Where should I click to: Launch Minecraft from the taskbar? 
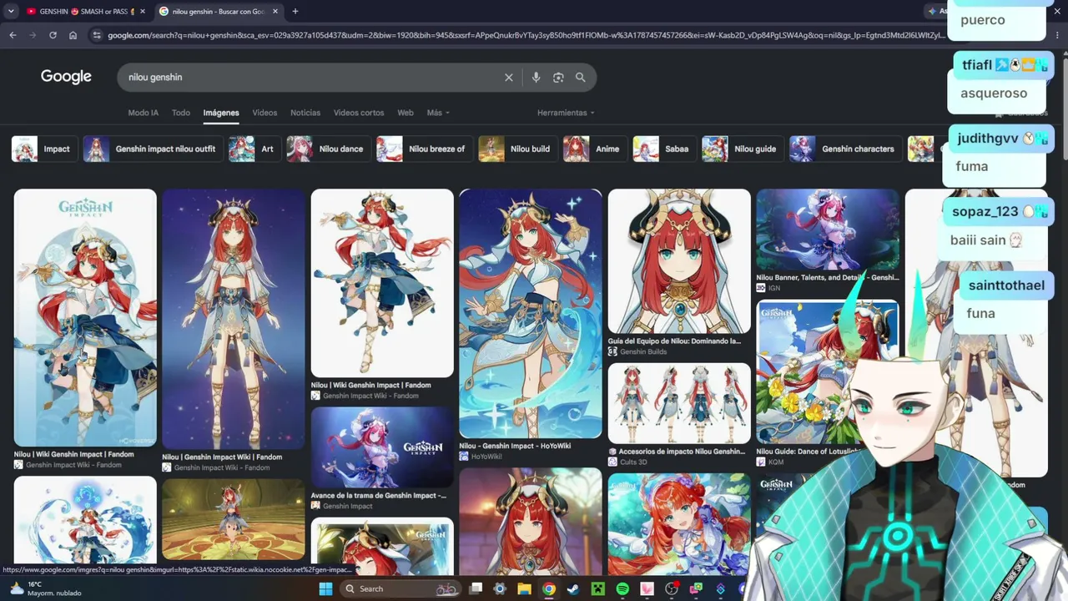[597, 588]
